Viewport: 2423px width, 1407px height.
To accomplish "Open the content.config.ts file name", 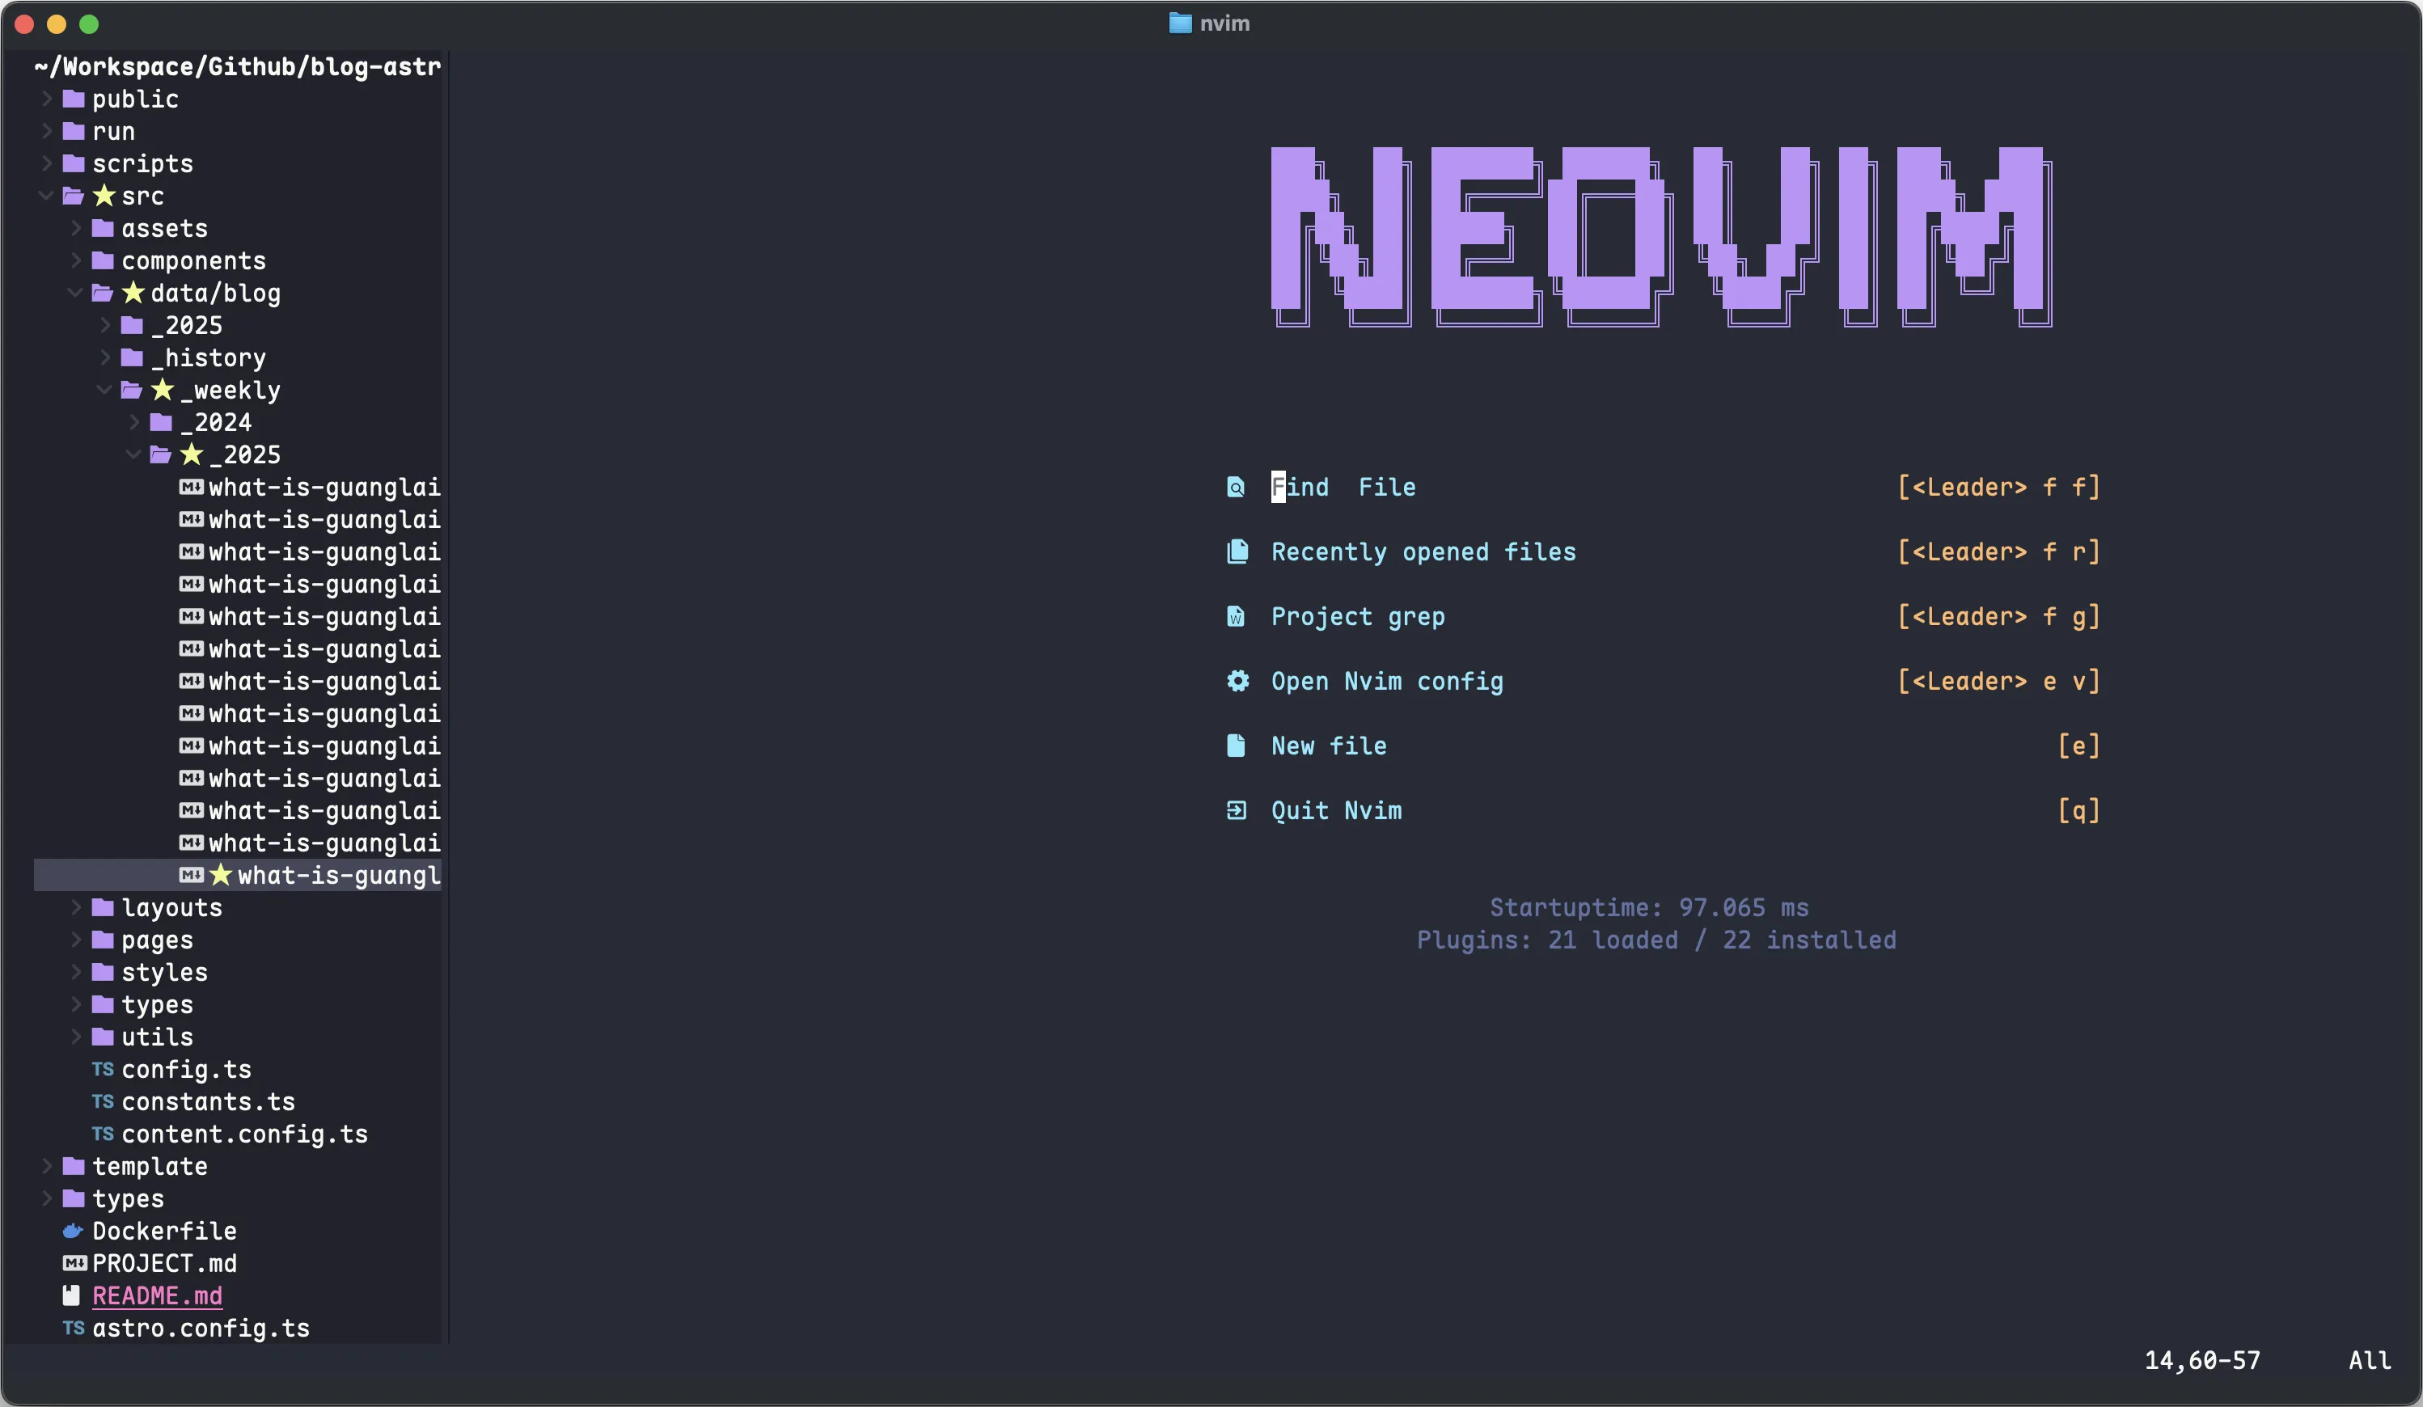I will pos(244,1134).
